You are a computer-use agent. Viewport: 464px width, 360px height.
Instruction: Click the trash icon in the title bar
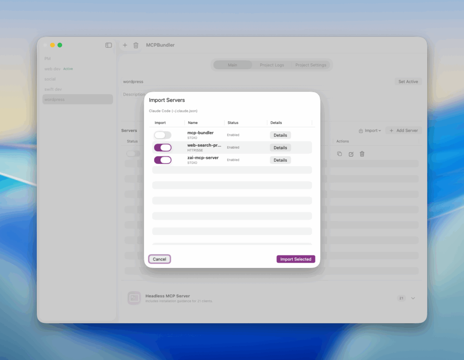point(136,45)
